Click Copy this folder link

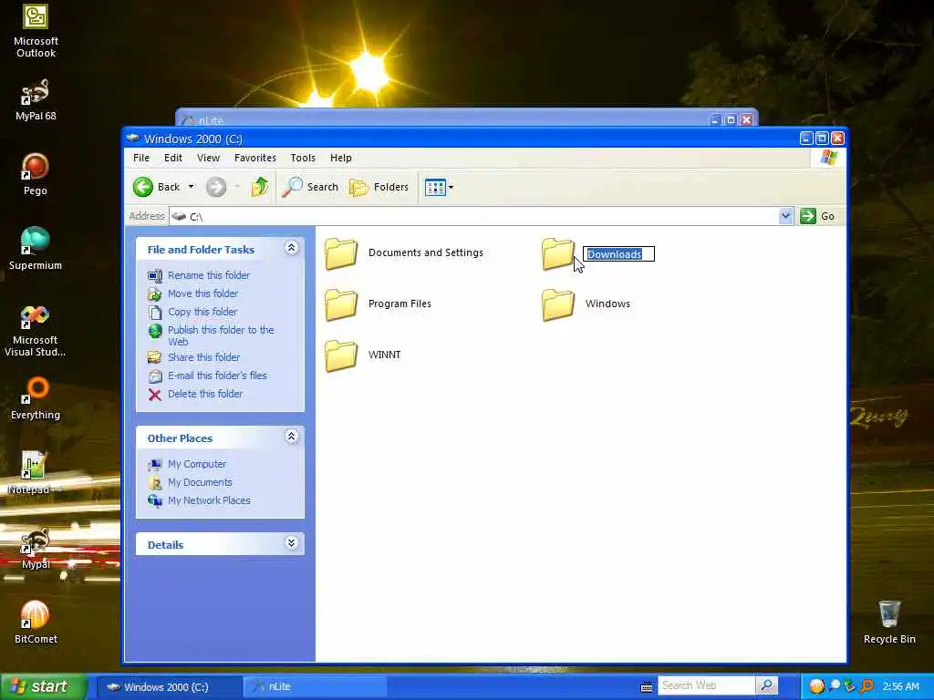[202, 312]
